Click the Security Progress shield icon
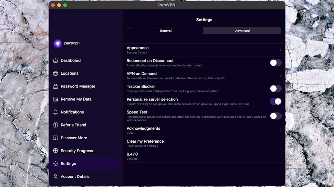Viewport: 334px width, 187px height. coord(55,151)
